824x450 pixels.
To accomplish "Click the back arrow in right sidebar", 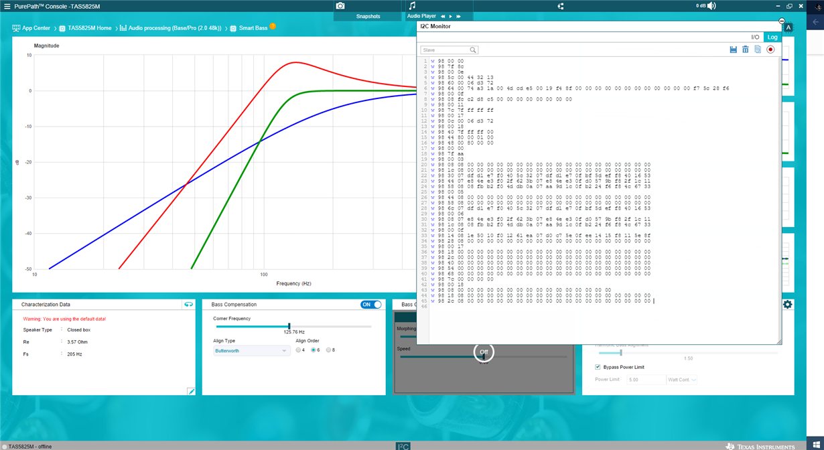I will coord(815,22).
